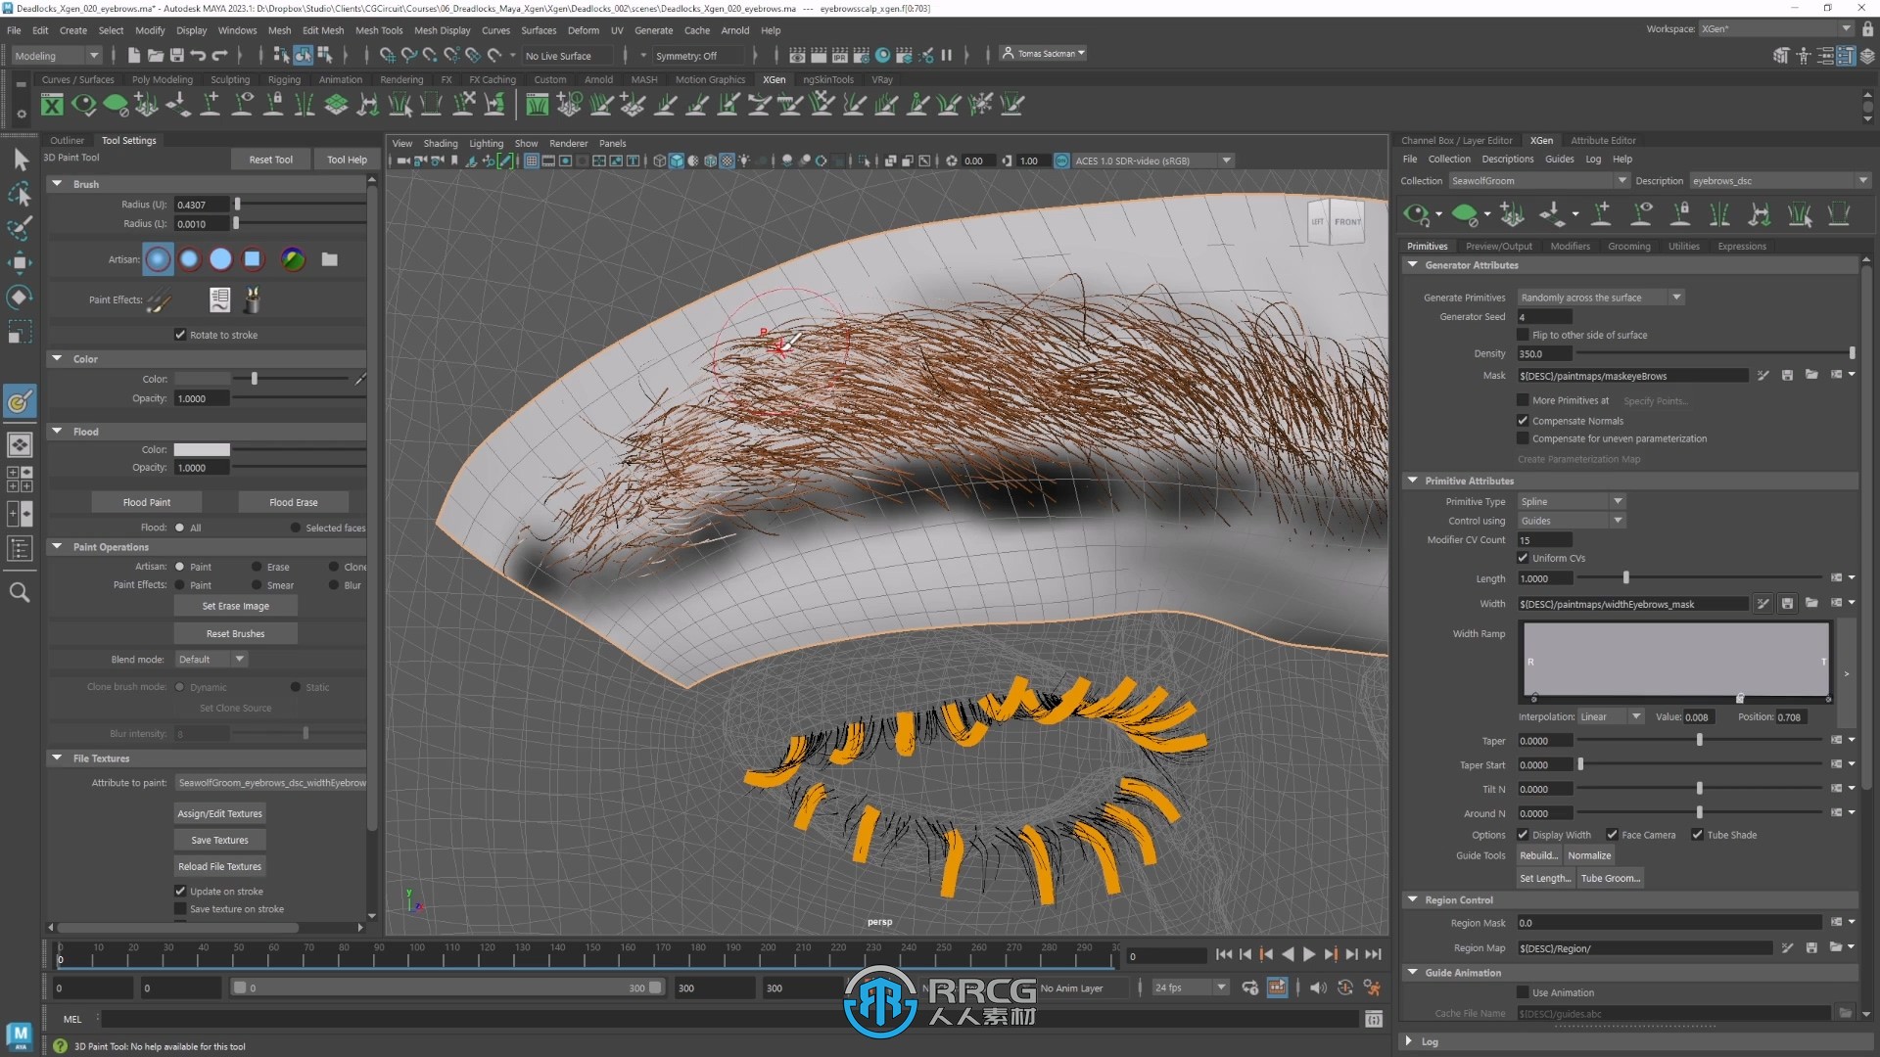The height and width of the screenshot is (1057, 1880).
Task: Click the preview eye icon in XGen toolbar
Action: coord(1416,213)
